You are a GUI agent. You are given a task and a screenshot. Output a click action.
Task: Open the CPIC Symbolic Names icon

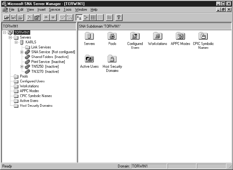pyautogui.click(x=203, y=36)
